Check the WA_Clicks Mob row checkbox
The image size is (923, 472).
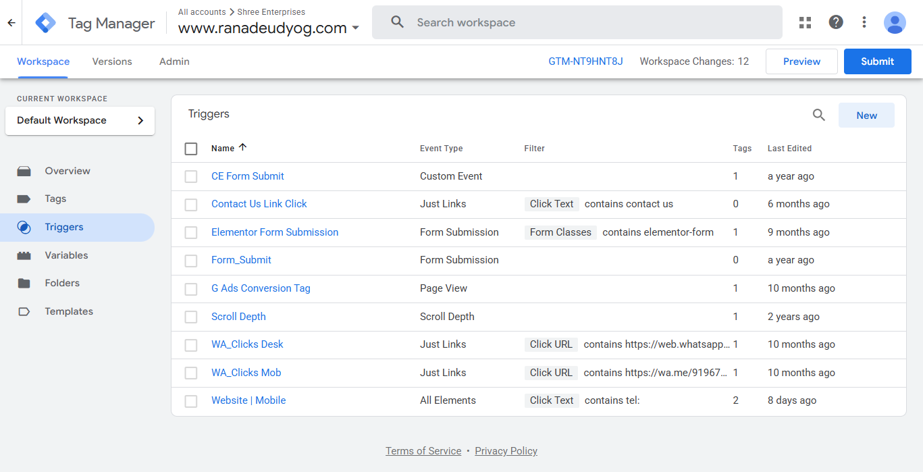tap(191, 373)
